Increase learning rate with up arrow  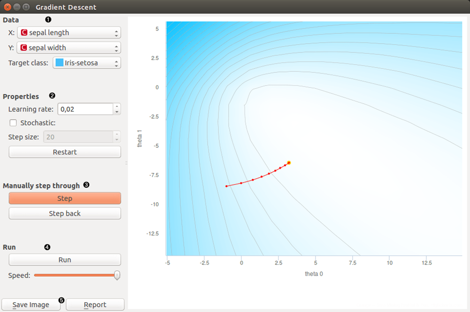117,107
